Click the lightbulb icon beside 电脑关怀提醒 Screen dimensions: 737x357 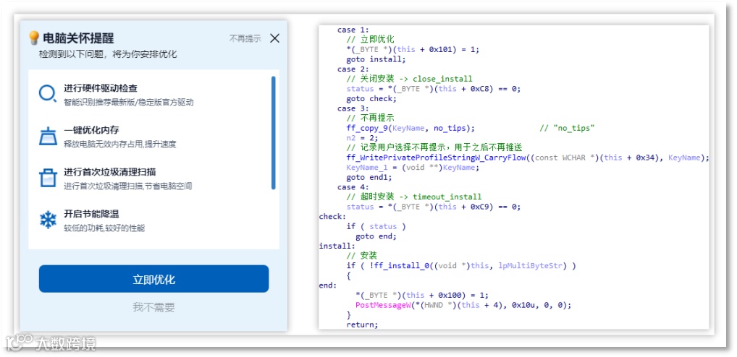(x=34, y=38)
